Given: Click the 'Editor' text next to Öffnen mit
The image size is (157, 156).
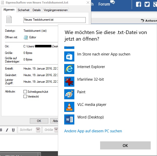Looking at the screenshot, I should (33, 37).
